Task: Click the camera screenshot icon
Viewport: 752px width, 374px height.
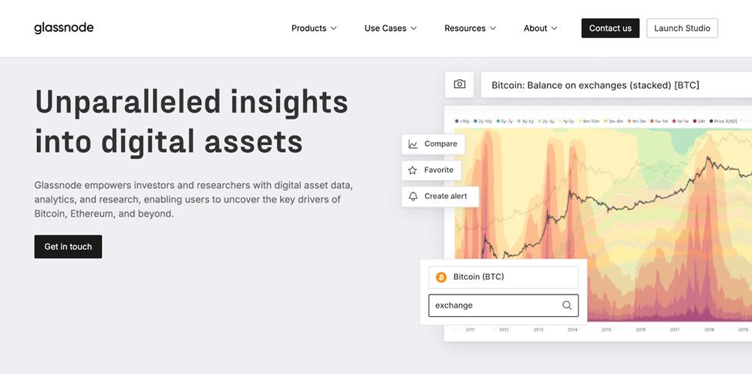Action: pyautogui.click(x=460, y=84)
